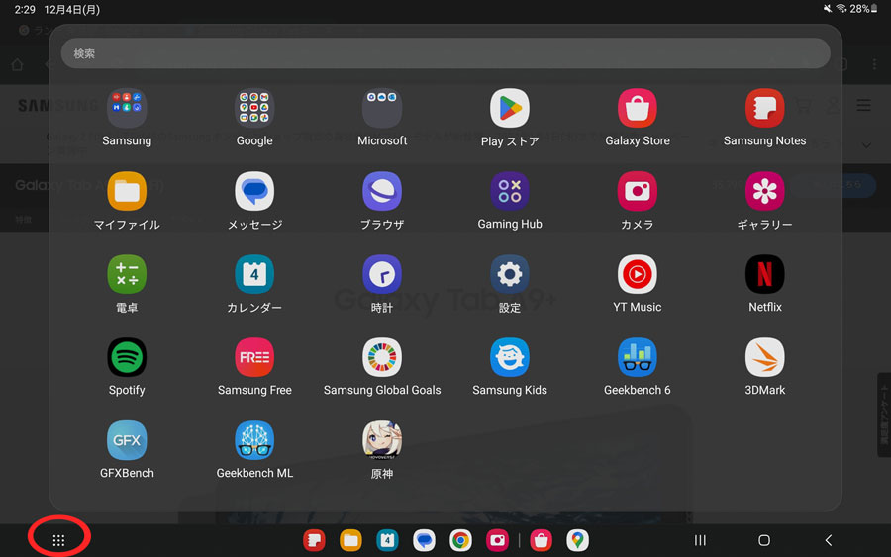Toggle the app drawer grid button in taskbar
Screen dimensions: 891x557
(x=58, y=540)
